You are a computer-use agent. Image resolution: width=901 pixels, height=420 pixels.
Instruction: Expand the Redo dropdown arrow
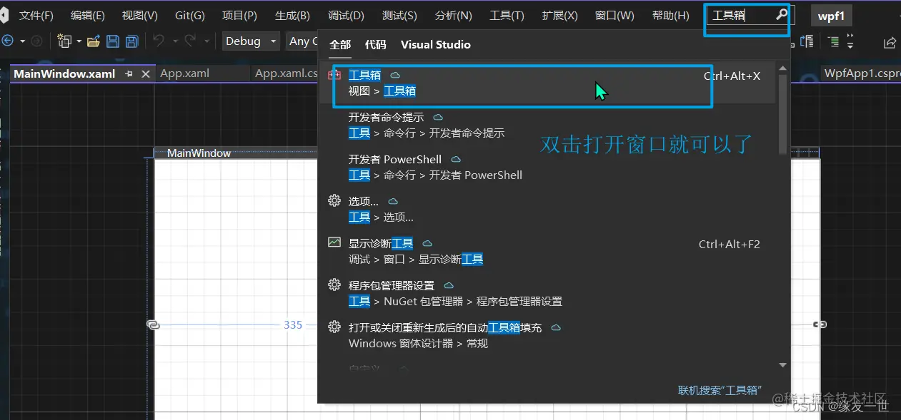click(206, 41)
